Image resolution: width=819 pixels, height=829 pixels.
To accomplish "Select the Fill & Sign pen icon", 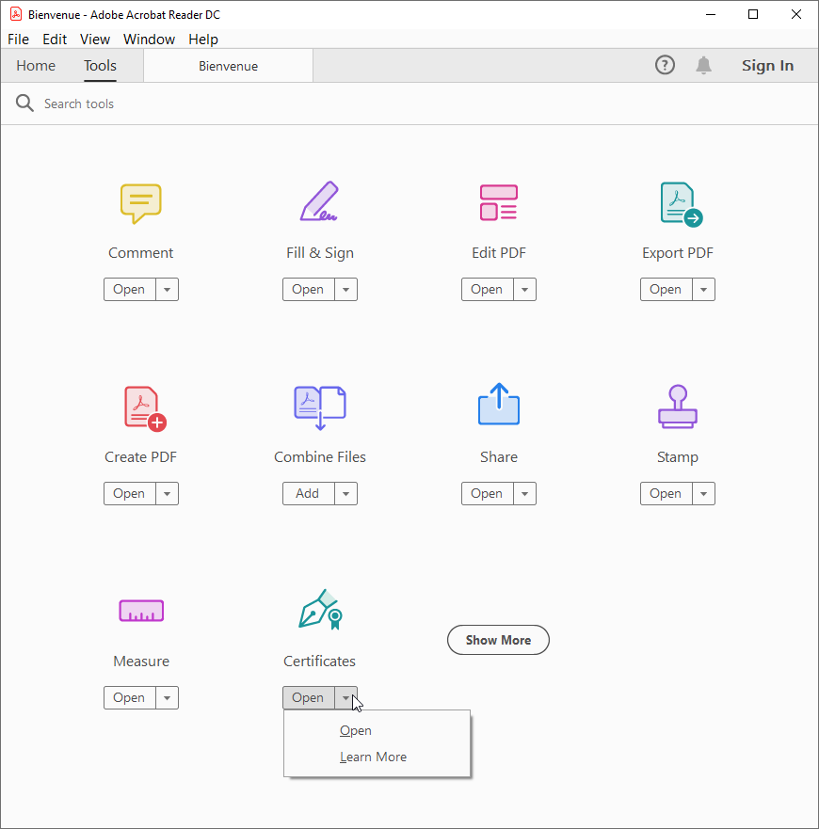I will [319, 201].
